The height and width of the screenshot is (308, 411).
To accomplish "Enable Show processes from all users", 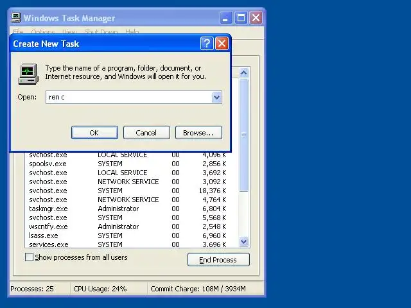I will 29,257.
